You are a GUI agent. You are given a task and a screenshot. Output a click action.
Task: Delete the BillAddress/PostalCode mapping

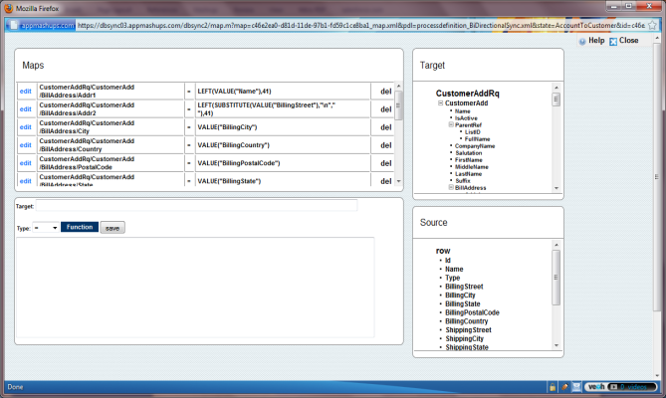tap(386, 163)
